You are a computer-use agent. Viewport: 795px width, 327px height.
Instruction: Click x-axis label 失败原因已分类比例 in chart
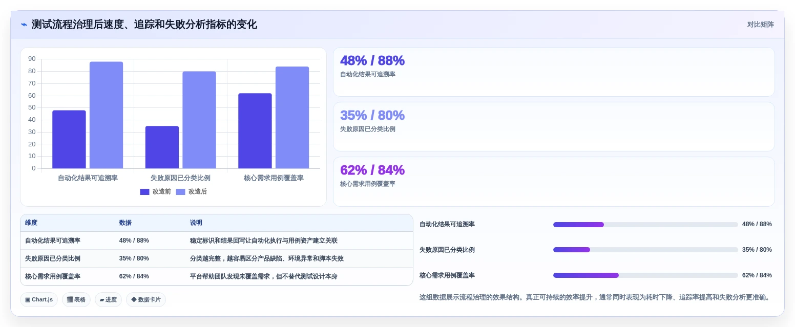click(x=180, y=178)
